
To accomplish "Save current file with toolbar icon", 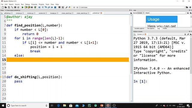I will tap(9, 7).
